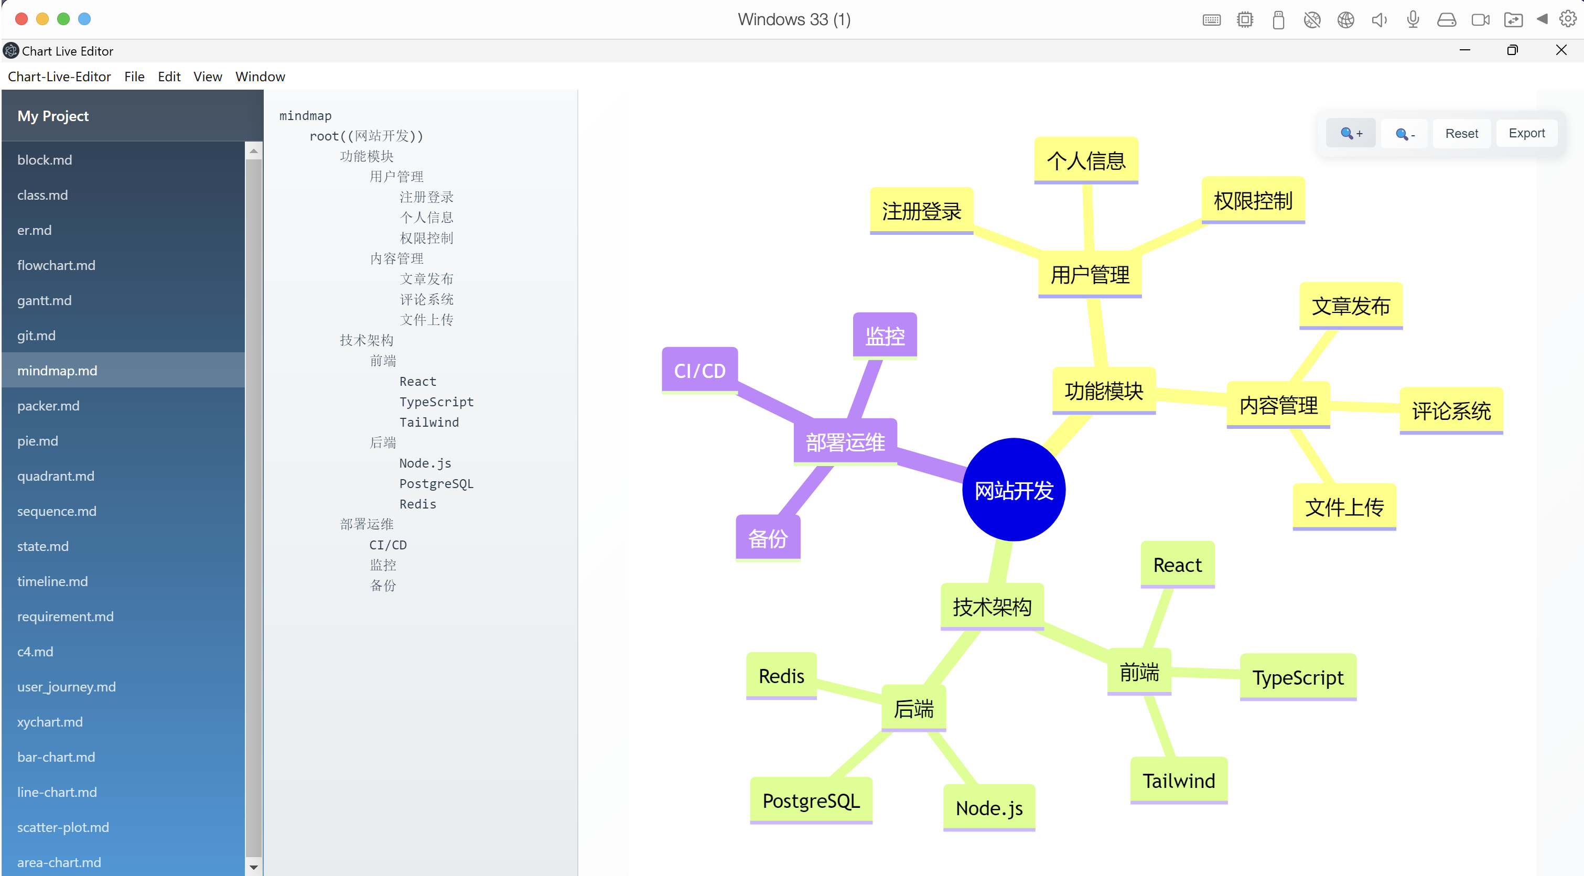1584x876 pixels.
Task: Click the microphone icon in title bar
Action: coord(1413,20)
